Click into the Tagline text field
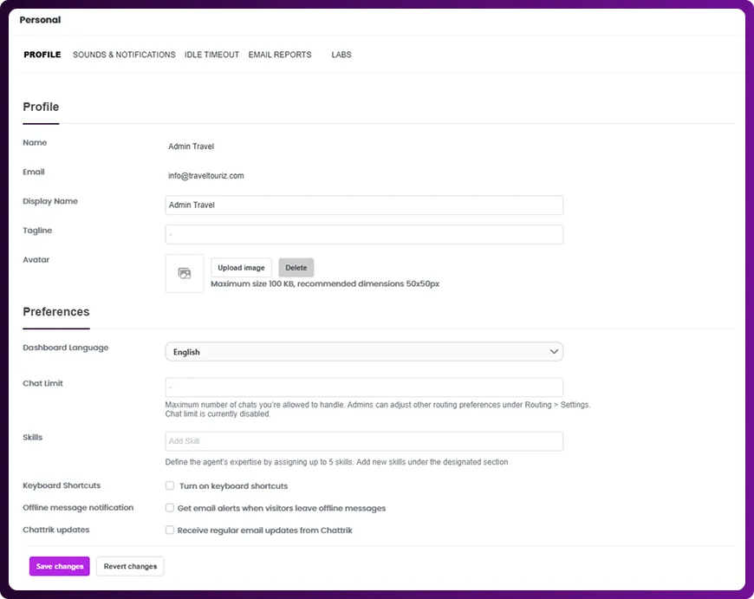The height and width of the screenshot is (599, 754). coord(364,235)
